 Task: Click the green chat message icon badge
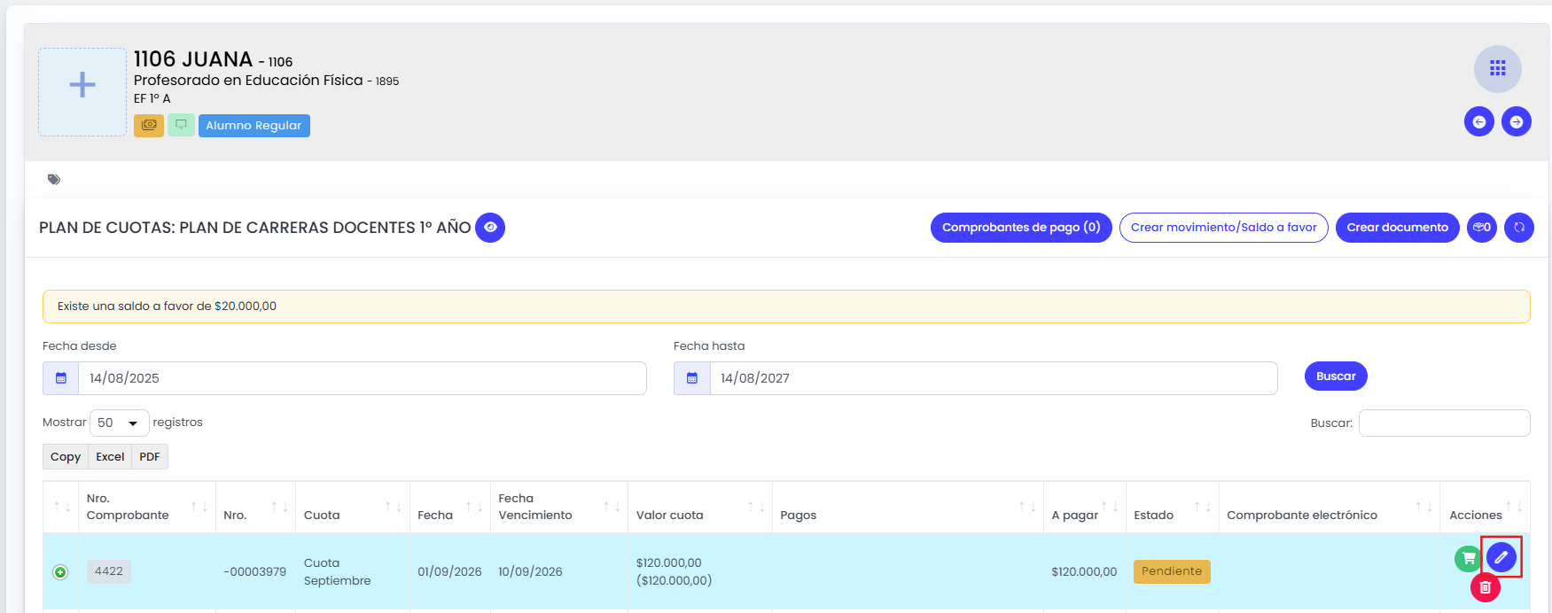tap(181, 125)
